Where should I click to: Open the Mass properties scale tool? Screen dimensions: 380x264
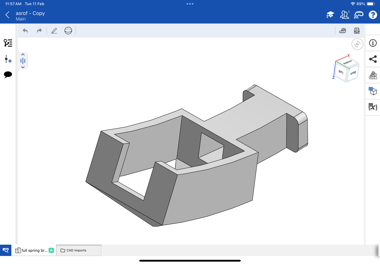click(357, 31)
